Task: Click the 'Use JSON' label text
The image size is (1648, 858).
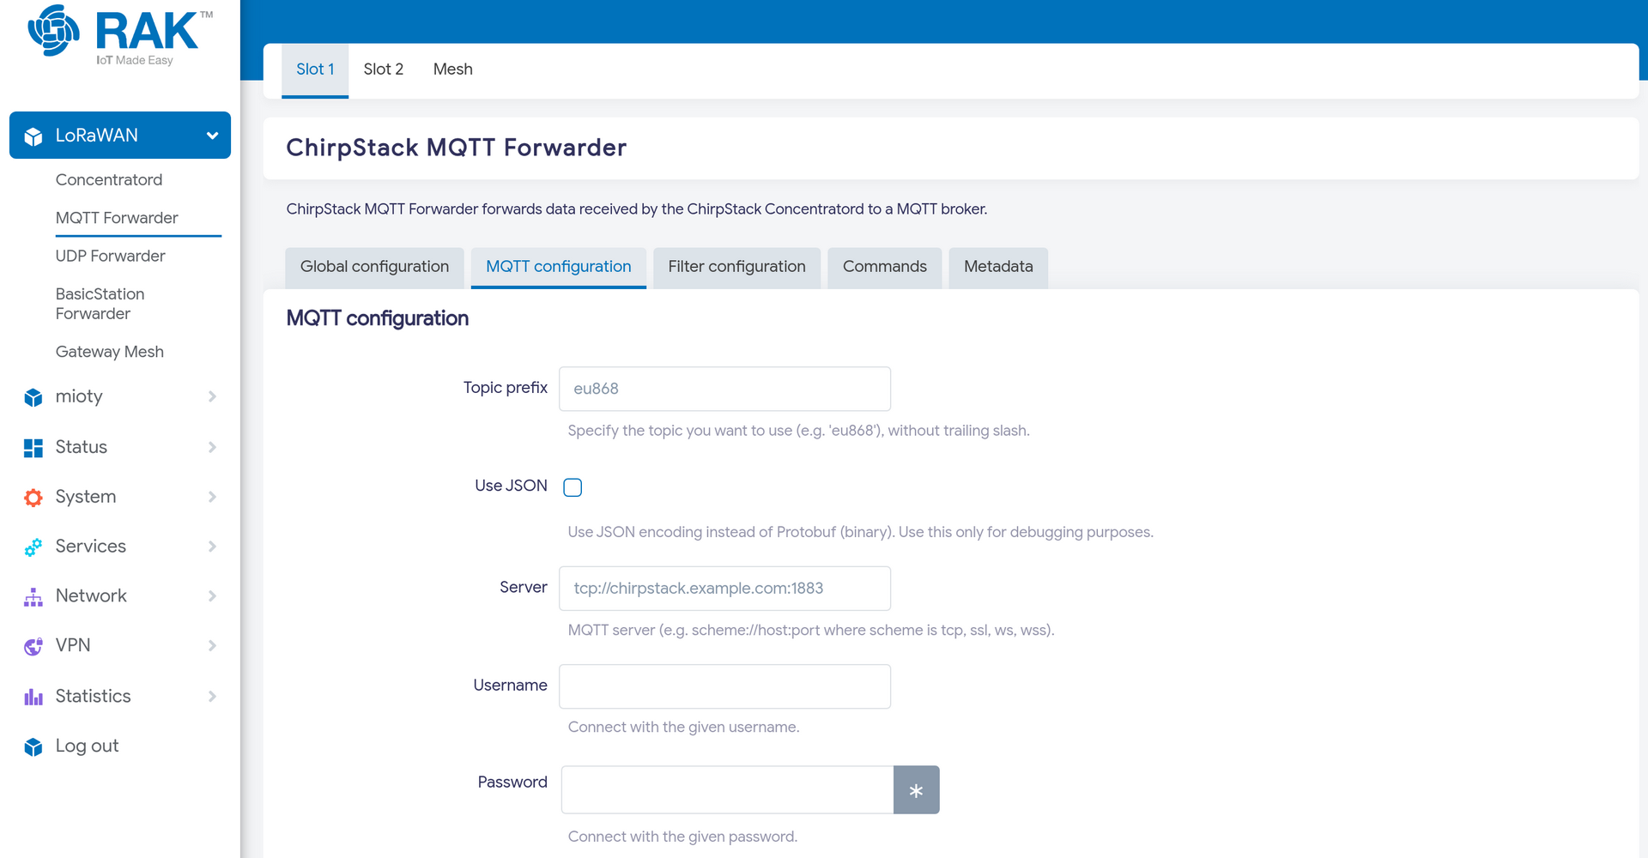Action: [511, 486]
